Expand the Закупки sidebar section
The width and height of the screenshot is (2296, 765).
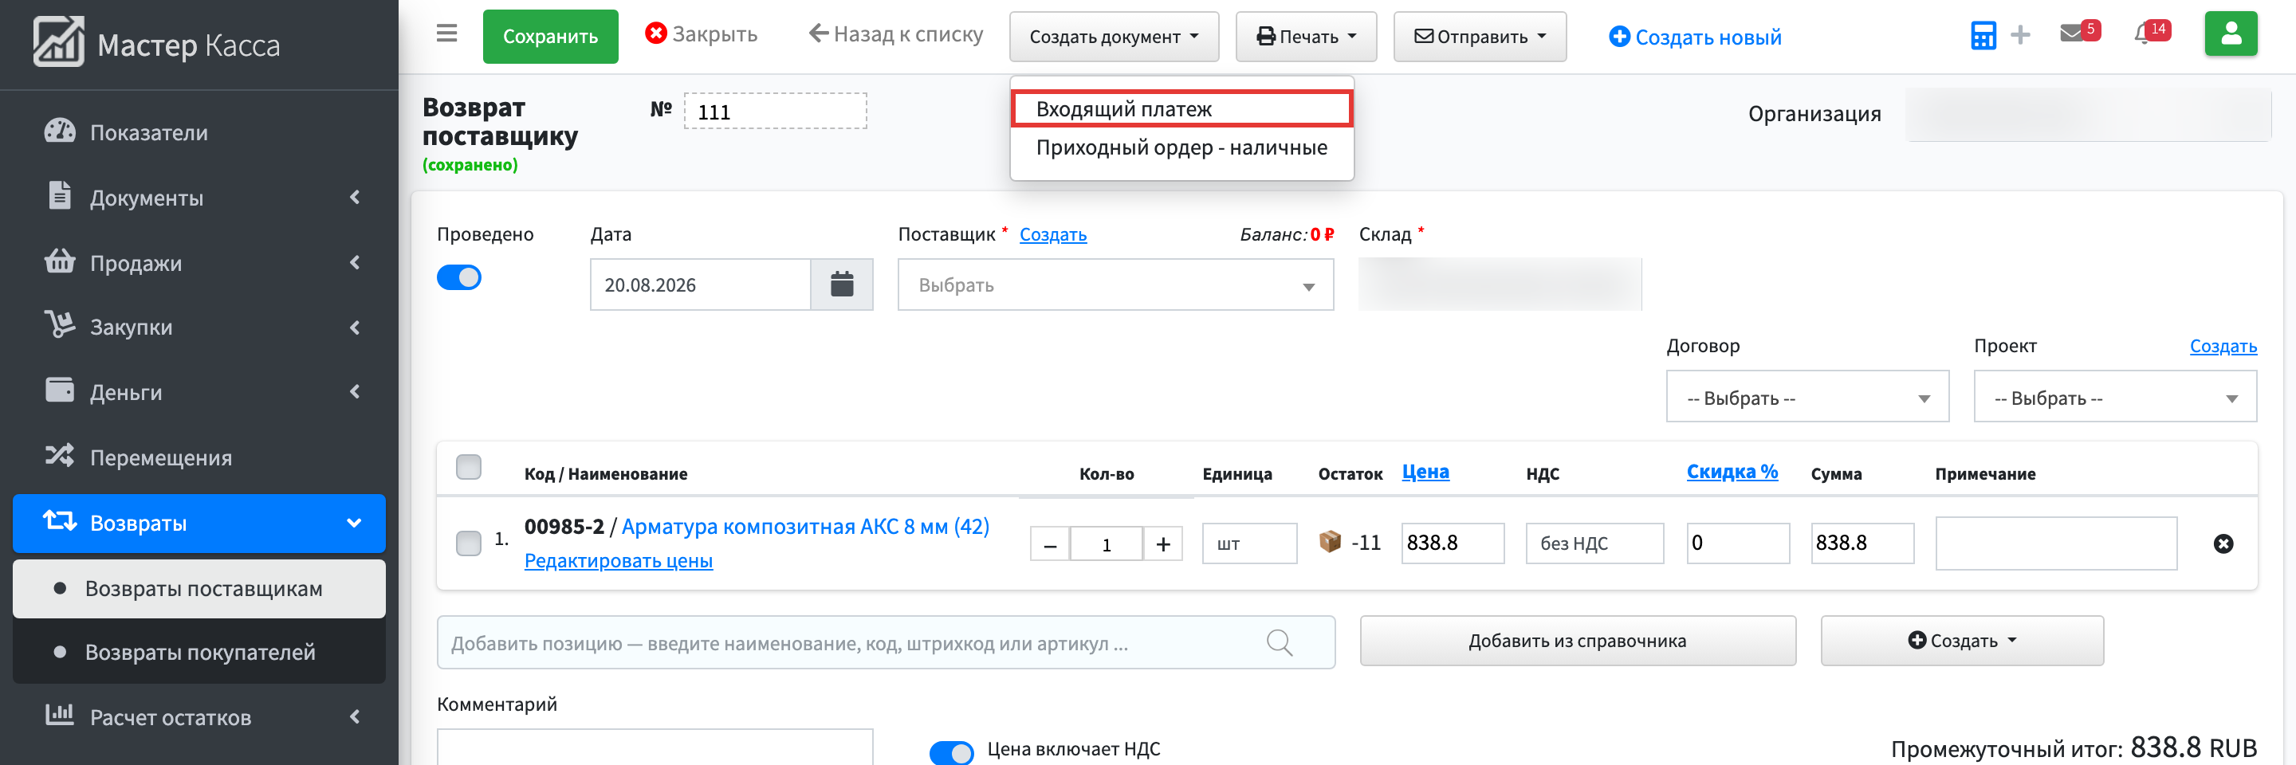[199, 327]
